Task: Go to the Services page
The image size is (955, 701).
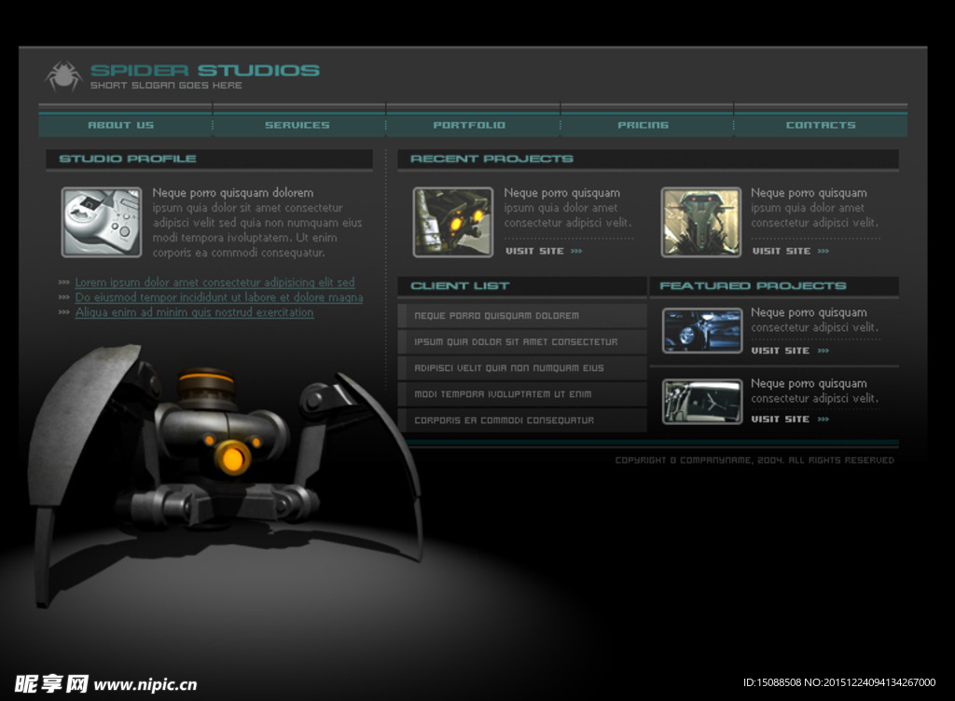Action: [x=298, y=125]
